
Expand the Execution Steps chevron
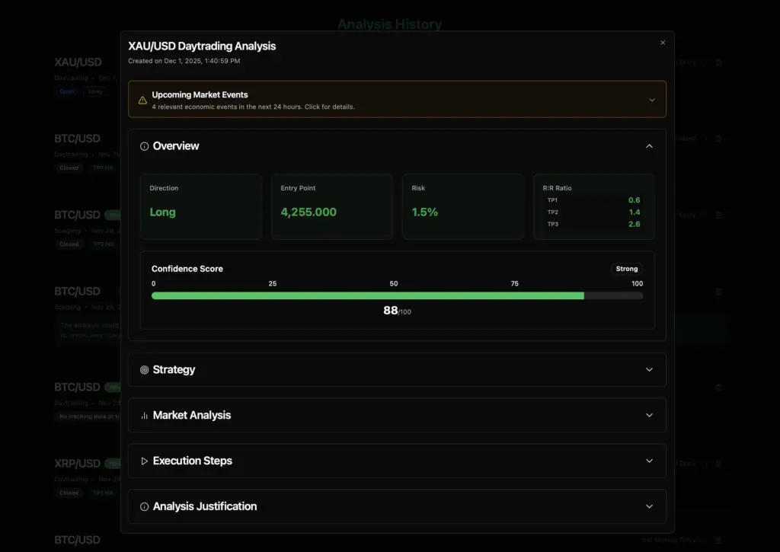[649, 461]
